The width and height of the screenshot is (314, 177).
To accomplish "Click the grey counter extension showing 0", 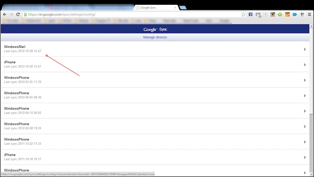I will click(x=265, y=14).
